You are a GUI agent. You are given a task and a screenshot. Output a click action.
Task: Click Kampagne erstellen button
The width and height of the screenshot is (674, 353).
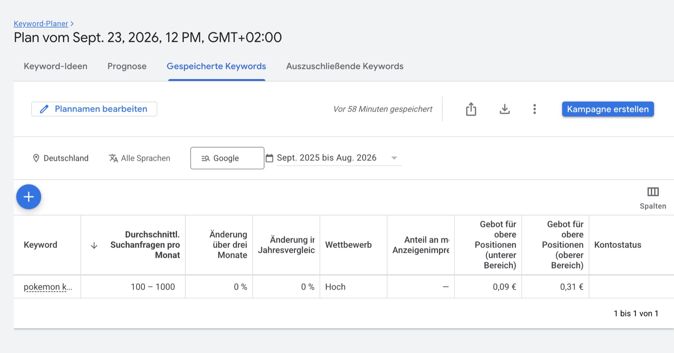[608, 109]
